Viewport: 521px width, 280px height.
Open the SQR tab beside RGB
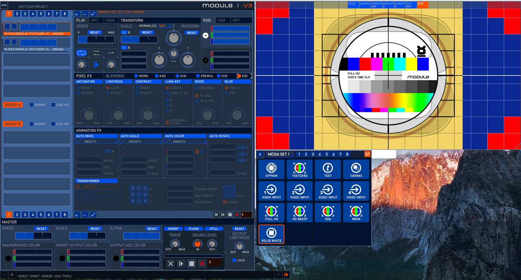[x=222, y=21]
